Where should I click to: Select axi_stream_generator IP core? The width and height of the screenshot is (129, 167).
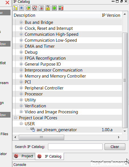[x=57, y=130]
